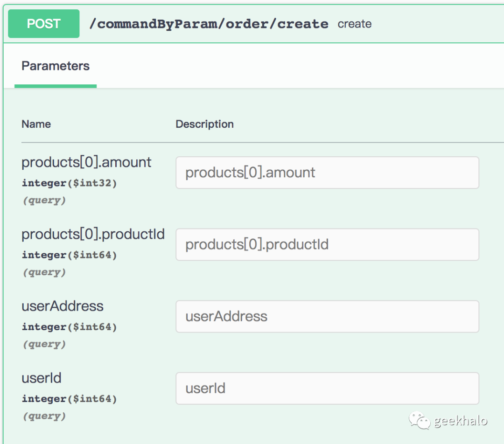Click the Description column header
Viewport: 504px width, 444px height.
pos(204,124)
